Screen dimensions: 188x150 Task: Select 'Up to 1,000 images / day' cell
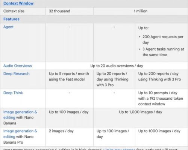click(x=141, y=118)
